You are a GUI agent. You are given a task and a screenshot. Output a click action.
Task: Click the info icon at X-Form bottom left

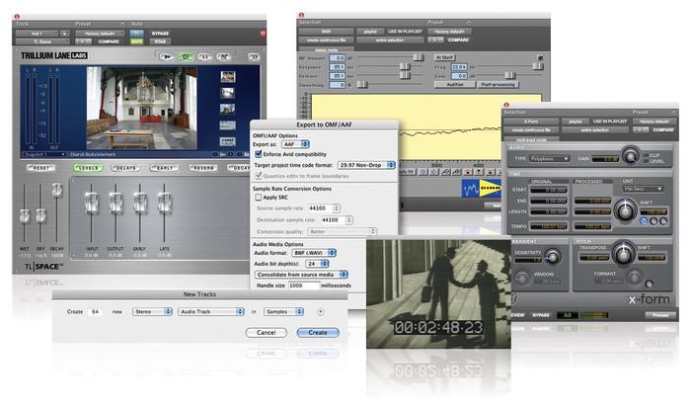tap(514, 299)
